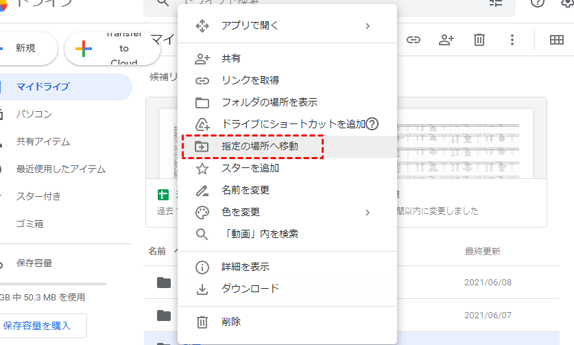
Task: Click the toolbar get-link chain icon
Action: pos(414,40)
